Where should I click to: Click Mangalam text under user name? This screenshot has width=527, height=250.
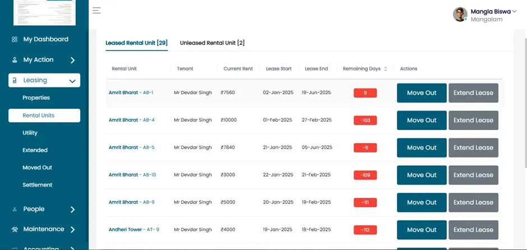(486, 19)
